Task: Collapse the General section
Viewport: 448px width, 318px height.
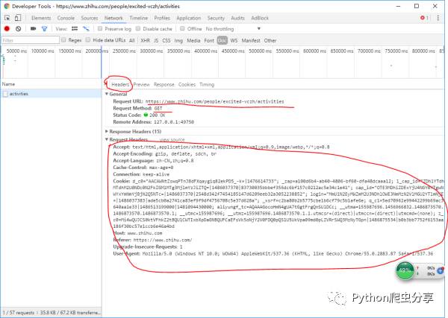Action: 107,94
